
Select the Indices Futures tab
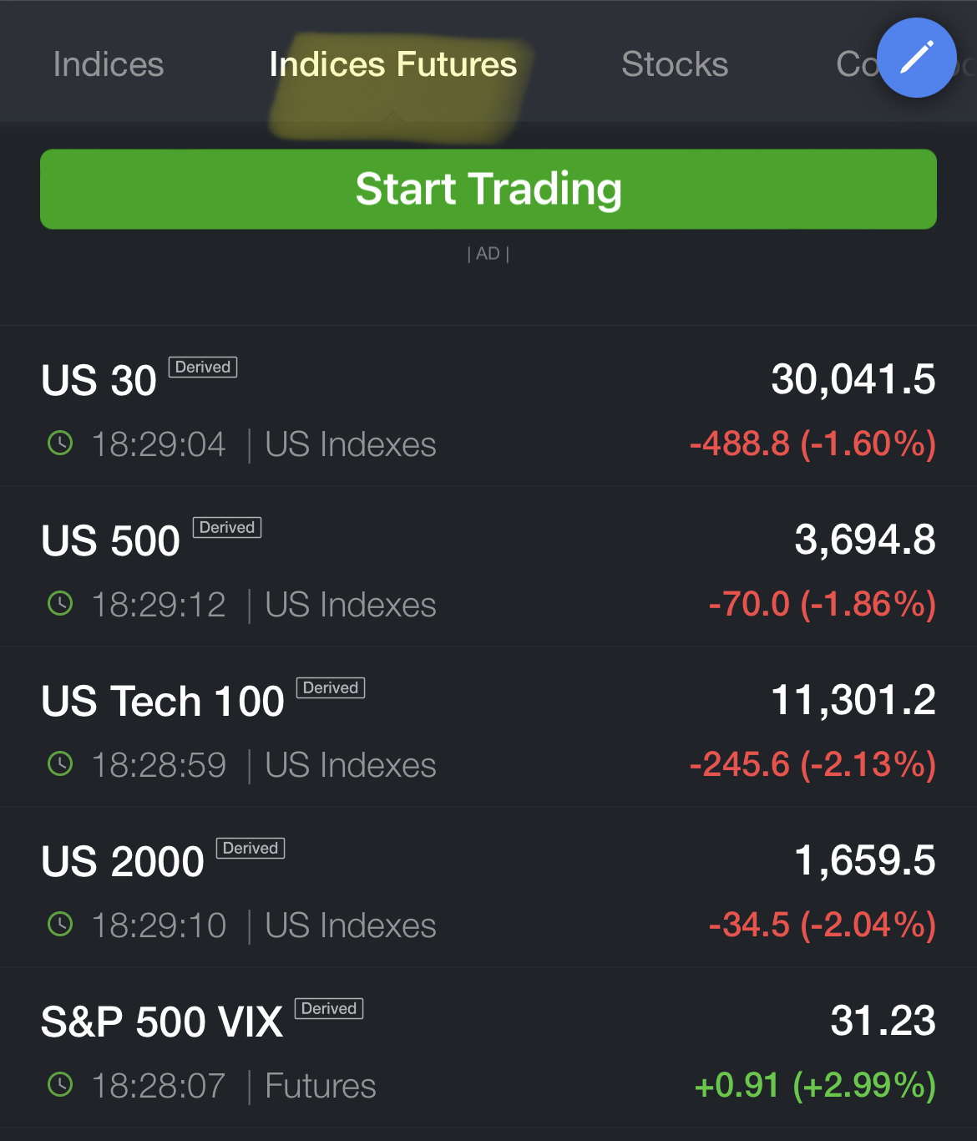coord(393,64)
